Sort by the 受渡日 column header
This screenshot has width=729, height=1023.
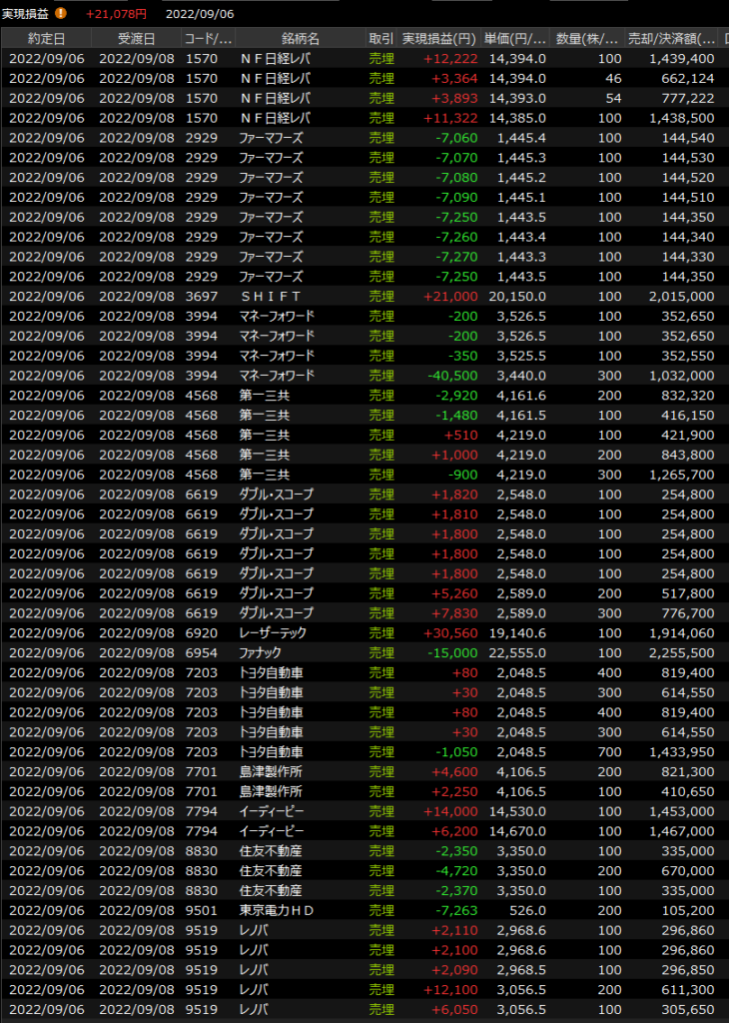(x=136, y=39)
